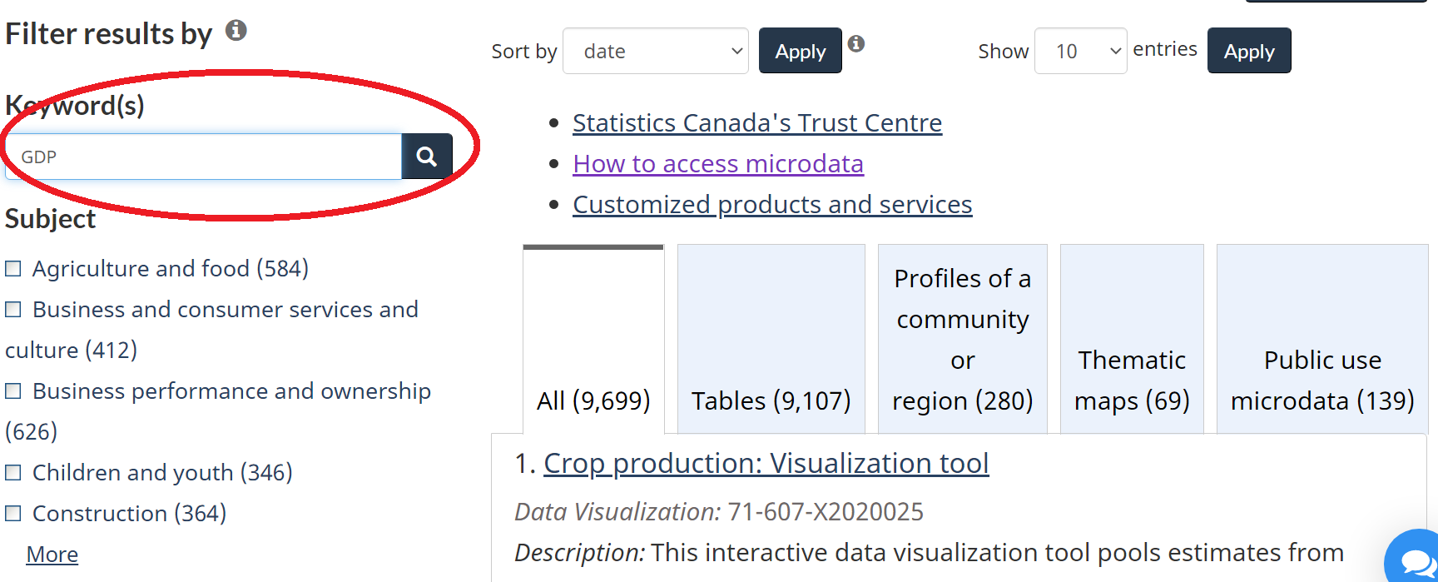
Task: Select Public use microdata (139) tab
Action: [1322, 381]
